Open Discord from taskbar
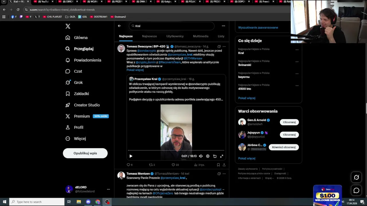The width and height of the screenshot is (367, 206). point(88,202)
